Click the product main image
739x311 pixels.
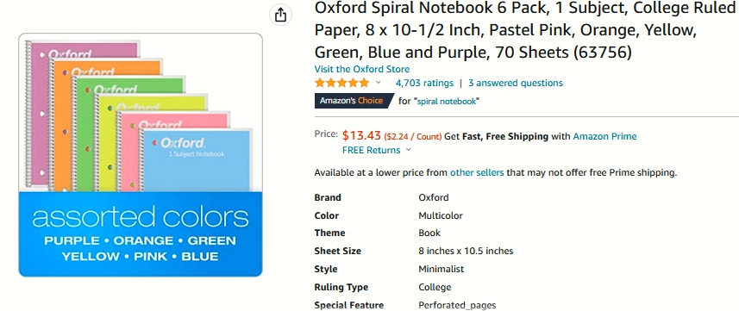tap(141, 154)
